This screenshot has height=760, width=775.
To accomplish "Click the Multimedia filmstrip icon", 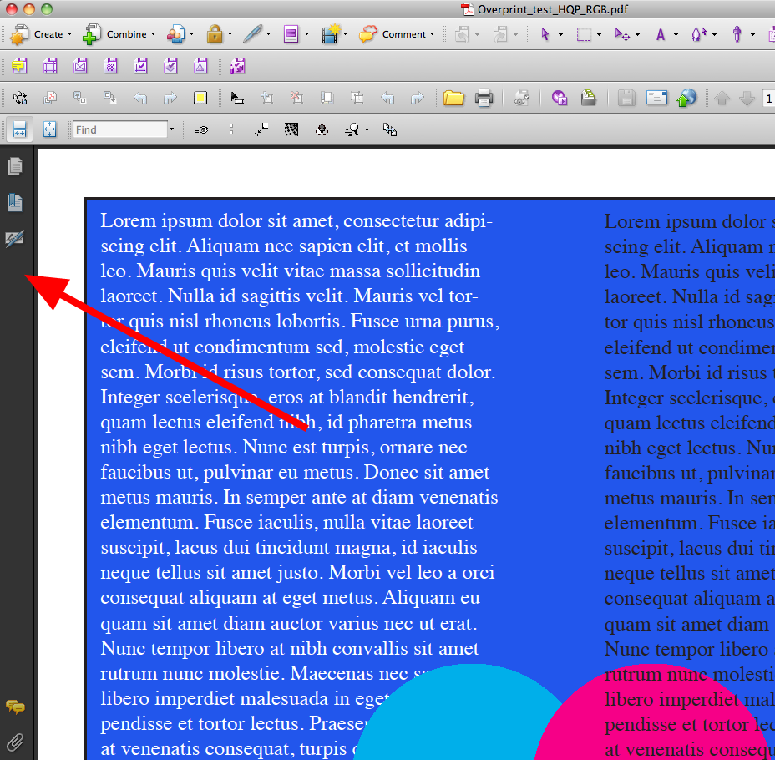I will [x=330, y=34].
